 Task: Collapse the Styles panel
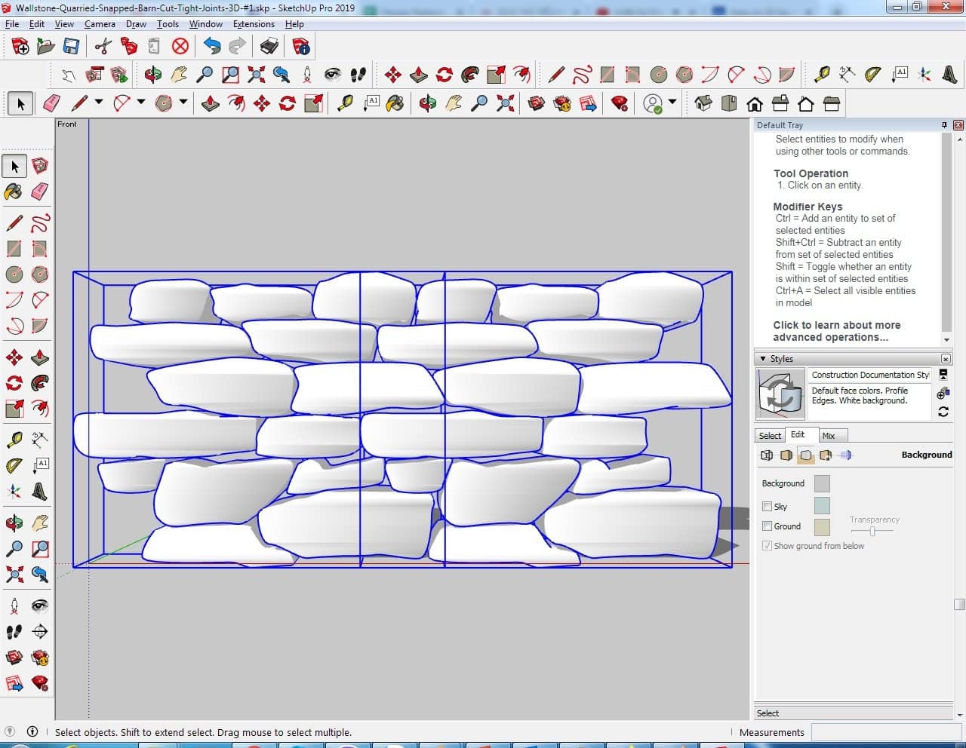(x=763, y=359)
